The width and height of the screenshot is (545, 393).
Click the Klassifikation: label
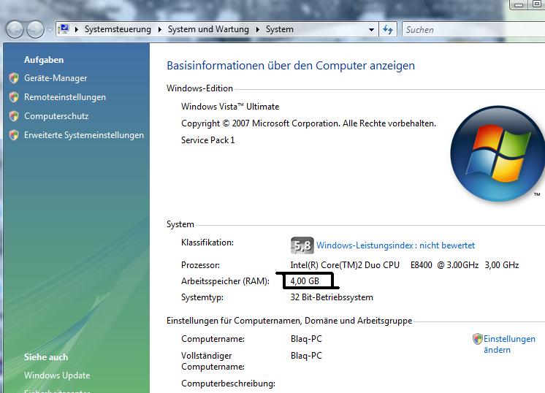pos(207,243)
